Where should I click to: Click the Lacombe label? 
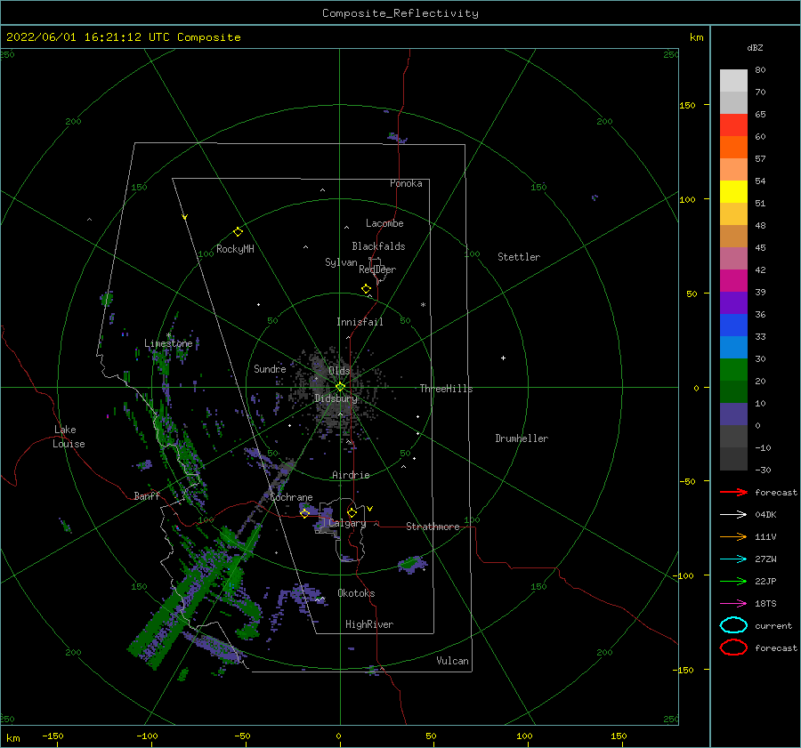pos(384,223)
